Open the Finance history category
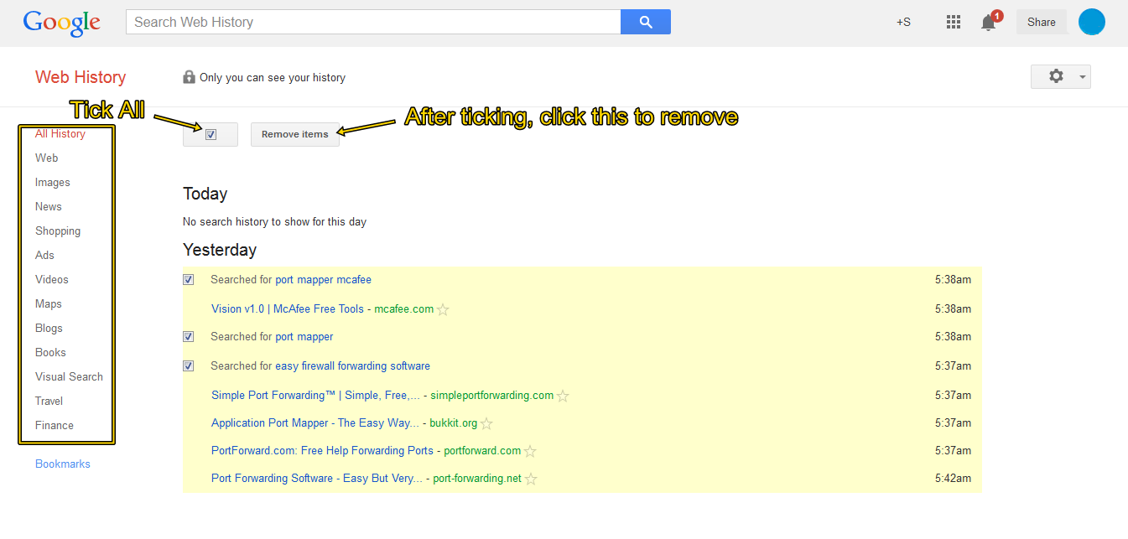Screen dimensions: 1128x539 point(55,426)
